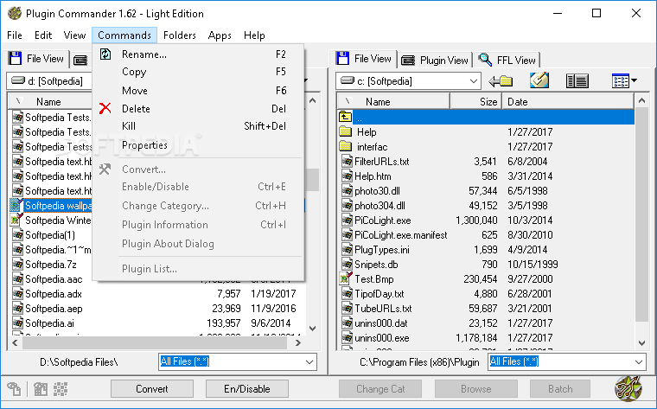Select right panel File View tab
This screenshot has height=409, width=657.
pos(364,59)
